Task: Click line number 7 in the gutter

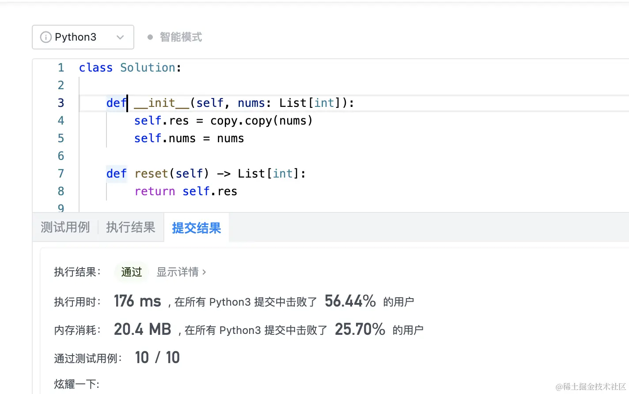Action: (x=61, y=174)
